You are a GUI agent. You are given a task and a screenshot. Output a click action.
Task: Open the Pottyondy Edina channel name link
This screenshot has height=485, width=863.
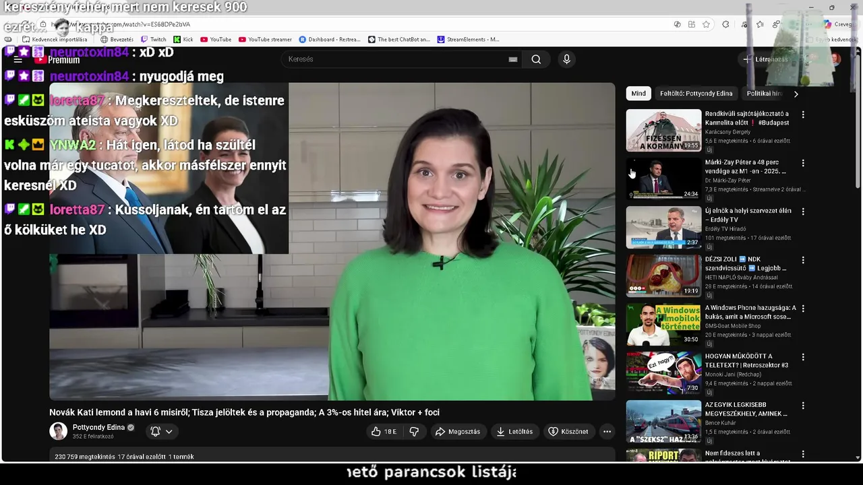(x=98, y=427)
